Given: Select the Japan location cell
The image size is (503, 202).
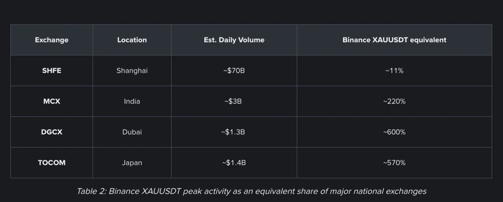Looking at the screenshot, I should pos(132,163).
